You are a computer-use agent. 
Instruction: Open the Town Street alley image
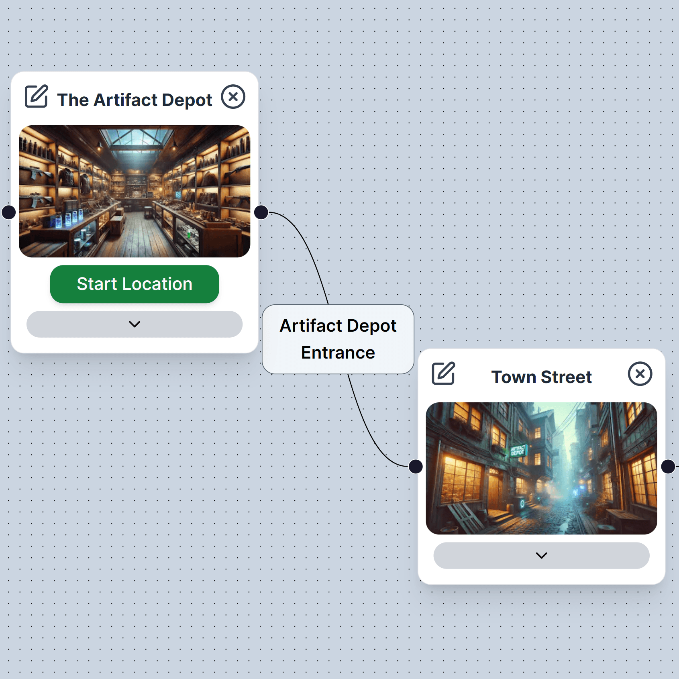pyautogui.click(x=542, y=468)
